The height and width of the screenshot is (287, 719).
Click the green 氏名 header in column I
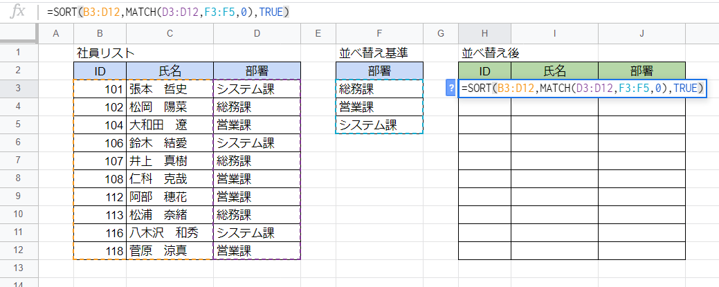(x=554, y=71)
